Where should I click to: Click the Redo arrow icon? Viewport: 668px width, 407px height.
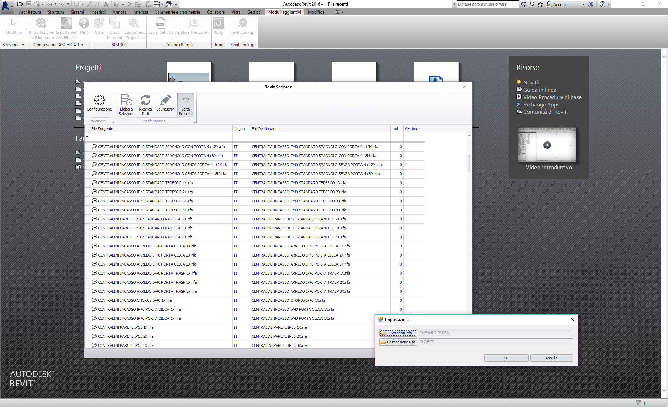62,4
